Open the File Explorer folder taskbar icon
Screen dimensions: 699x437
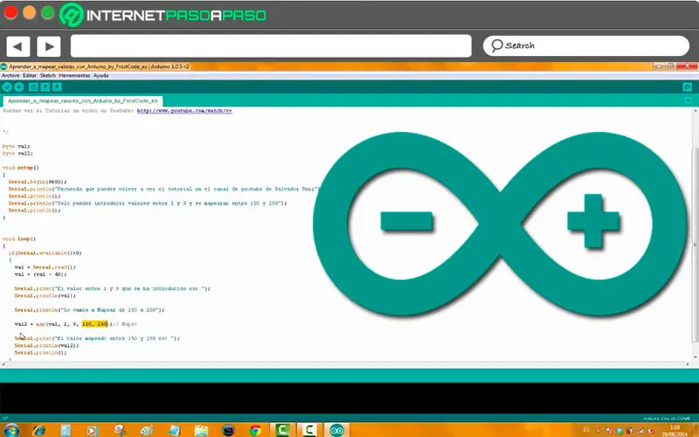201,430
